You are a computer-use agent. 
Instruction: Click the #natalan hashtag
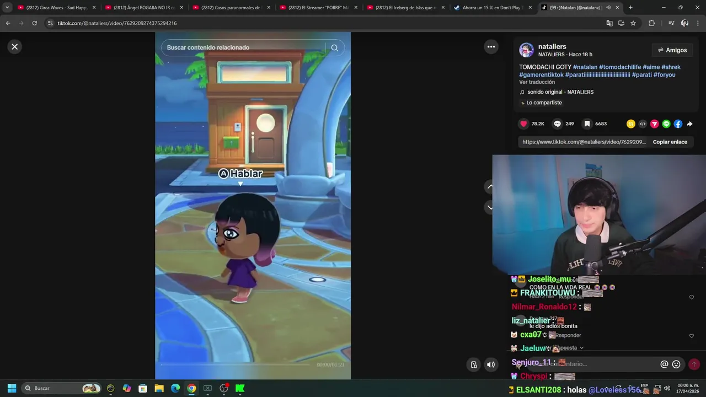585,67
